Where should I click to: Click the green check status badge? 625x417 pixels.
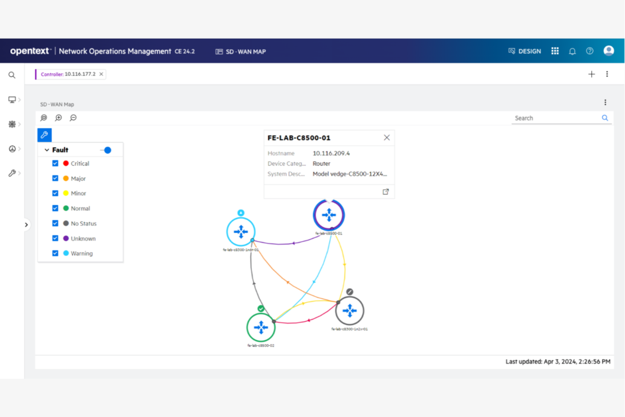[261, 309]
